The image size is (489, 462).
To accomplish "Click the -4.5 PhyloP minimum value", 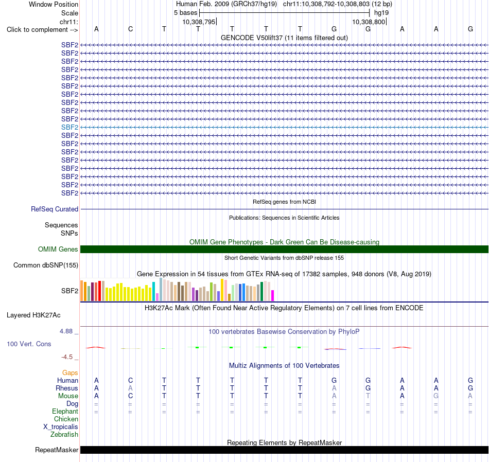I will [x=67, y=357].
